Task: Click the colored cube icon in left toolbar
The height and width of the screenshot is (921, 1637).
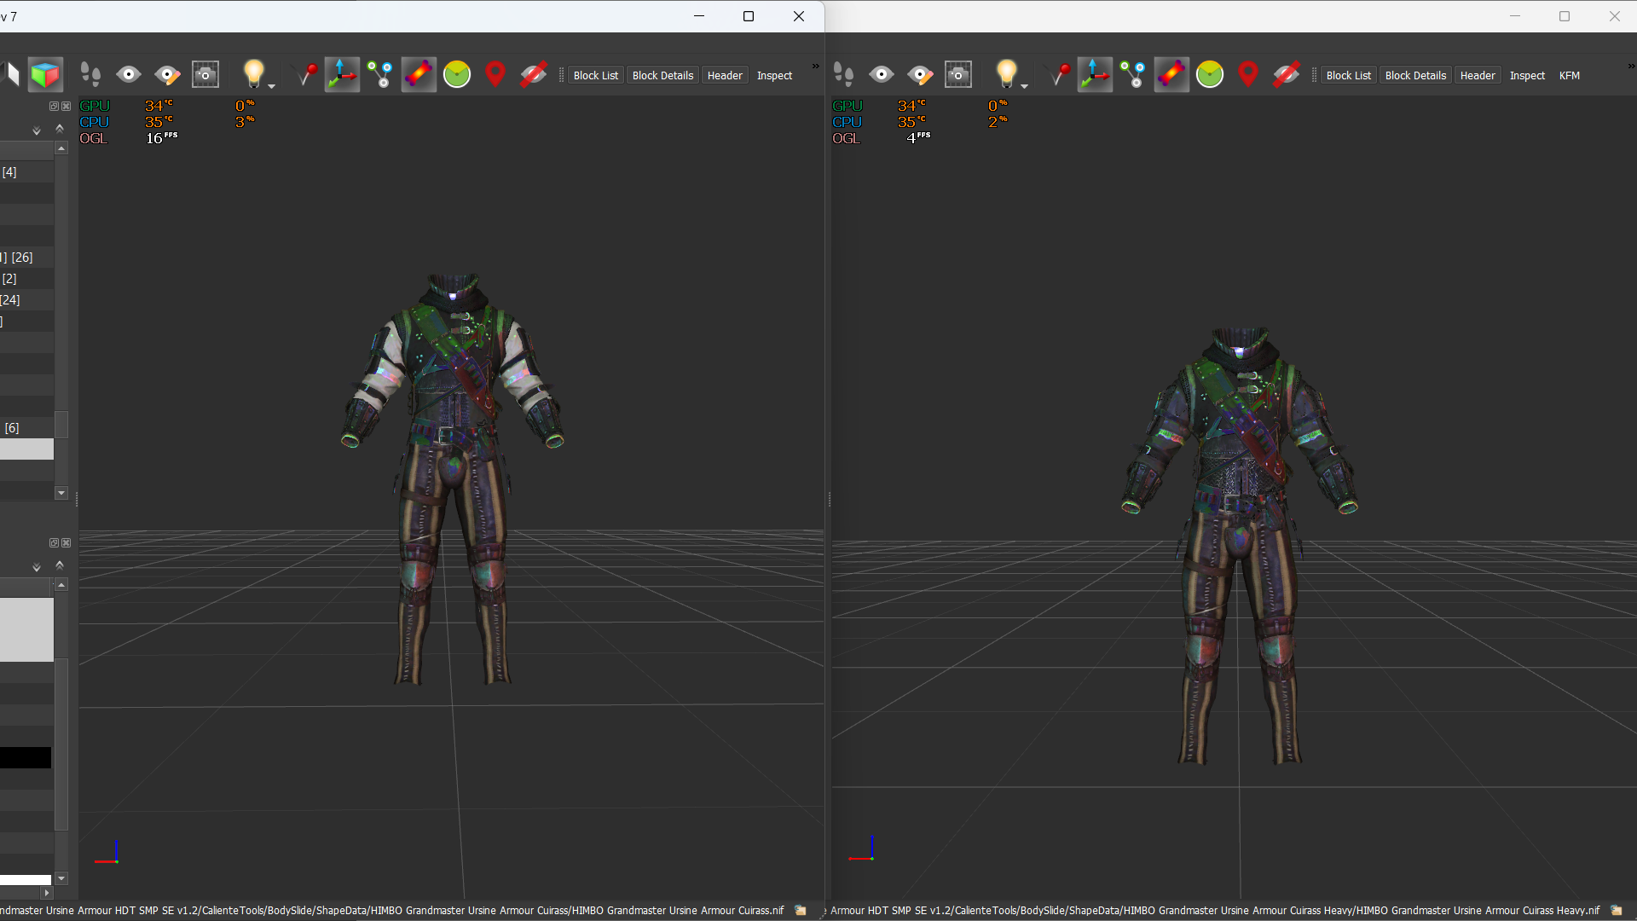Action: [45, 75]
